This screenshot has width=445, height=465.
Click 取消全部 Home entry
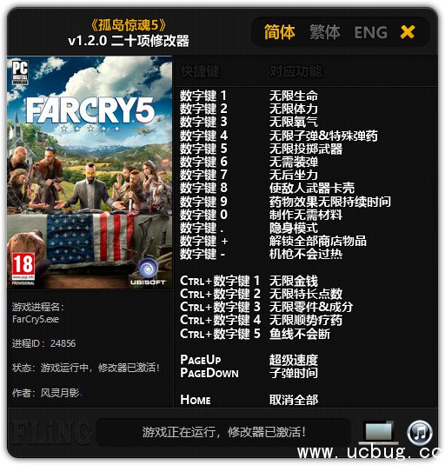click(x=294, y=400)
